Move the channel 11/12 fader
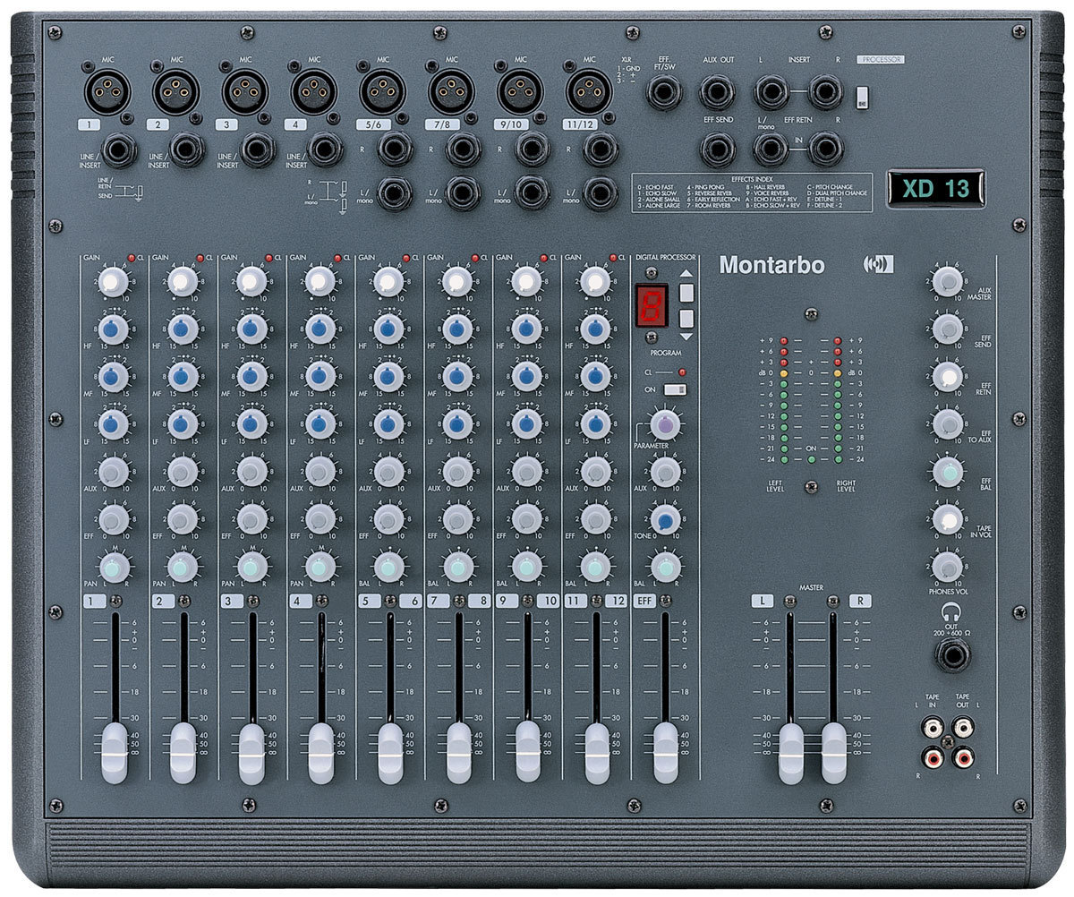1074x897 pixels. click(596, 752)
